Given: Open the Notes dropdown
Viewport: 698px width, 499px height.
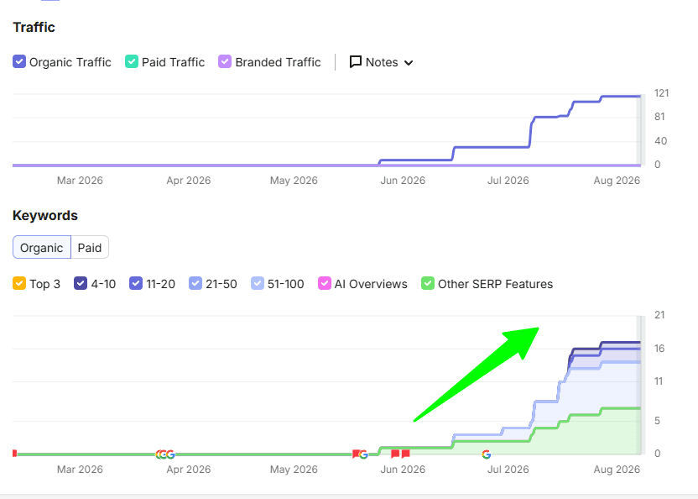Looking at the screenshot, I should [382, 62].
